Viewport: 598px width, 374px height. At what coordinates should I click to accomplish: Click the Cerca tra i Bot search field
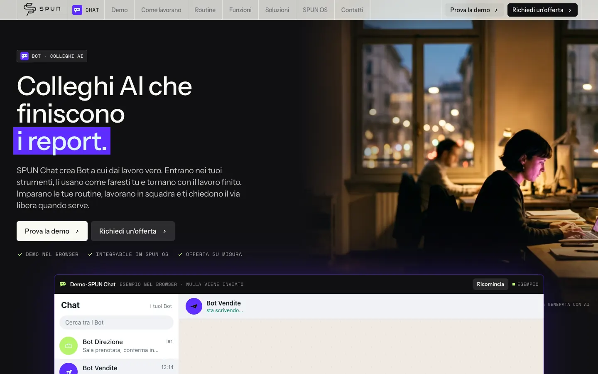point(116,322)
